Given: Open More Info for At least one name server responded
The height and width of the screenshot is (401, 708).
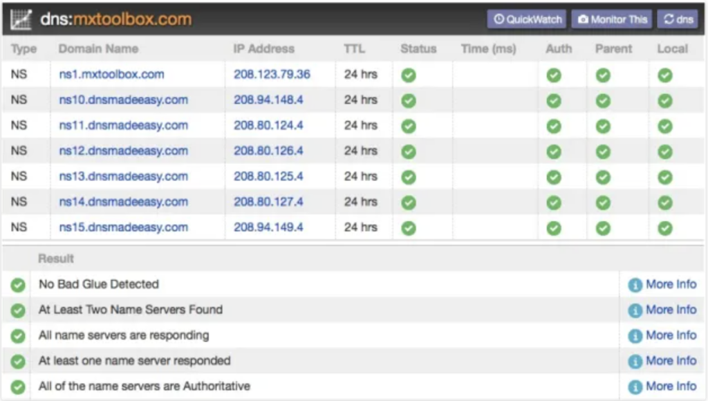Looking at the screenshot, I should pyautogui.click(x=662, y=362).
